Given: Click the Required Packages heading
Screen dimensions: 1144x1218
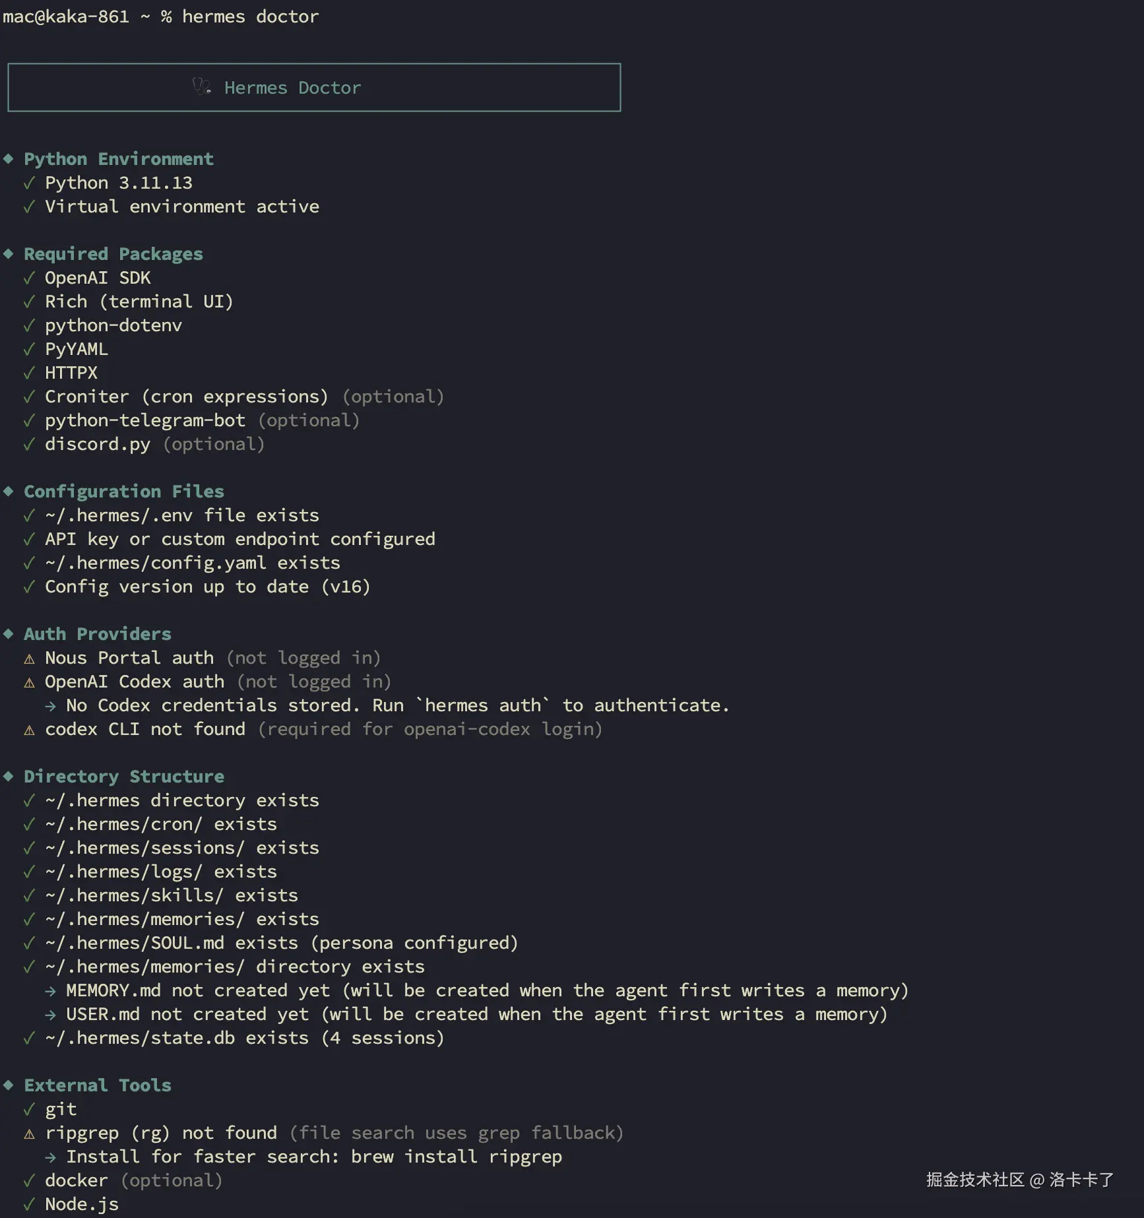Looking at the screenshot, I should coord(113,254).
